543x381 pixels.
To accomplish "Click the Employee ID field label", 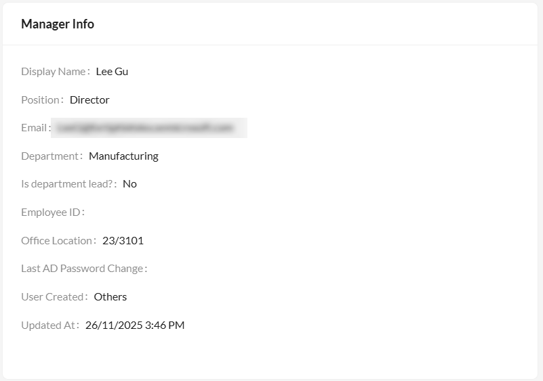I will pyautogui.click(x=51, y=212).
